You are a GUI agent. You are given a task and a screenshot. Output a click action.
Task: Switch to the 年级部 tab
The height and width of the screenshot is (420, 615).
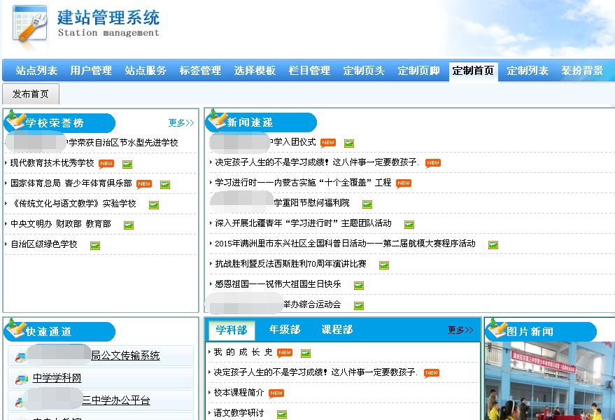coord(284,330)
